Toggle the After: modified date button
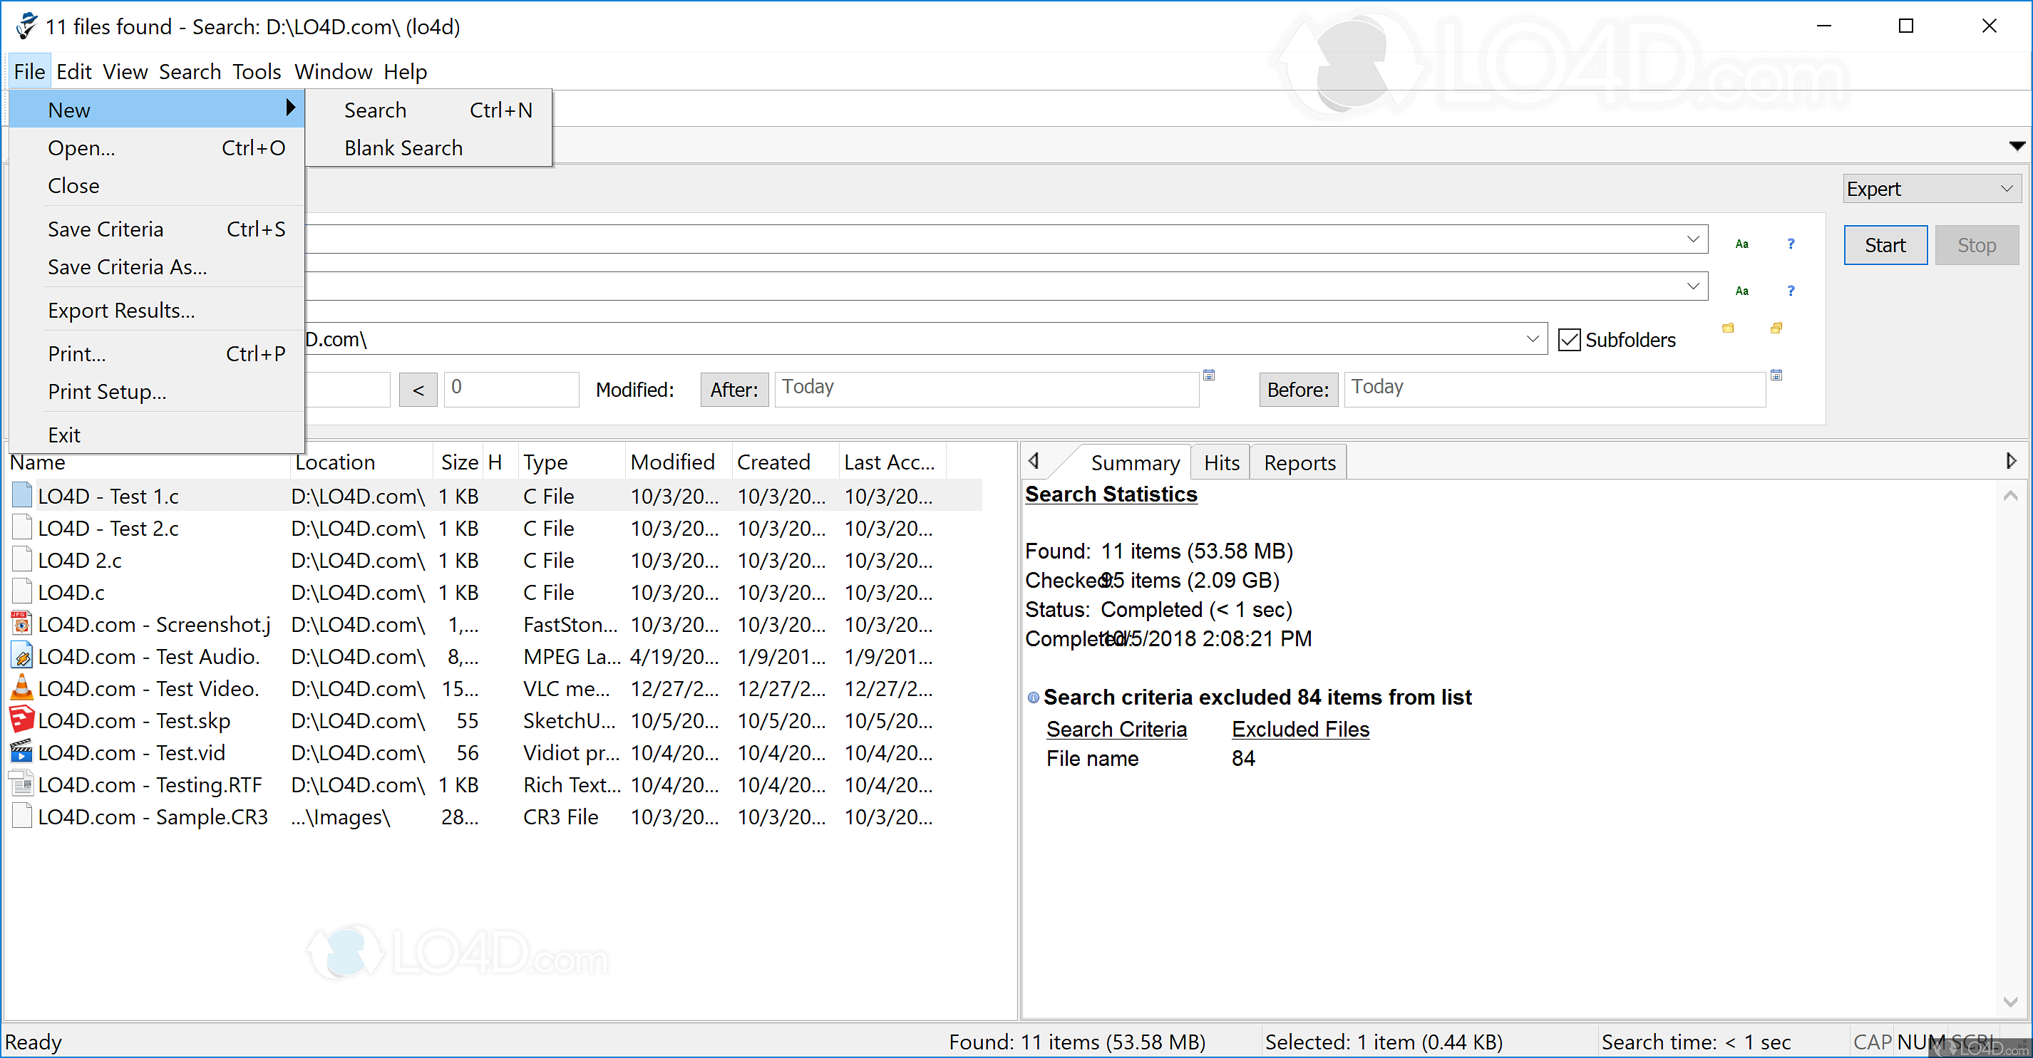2033x1058 pixels. tap(734, 390)
